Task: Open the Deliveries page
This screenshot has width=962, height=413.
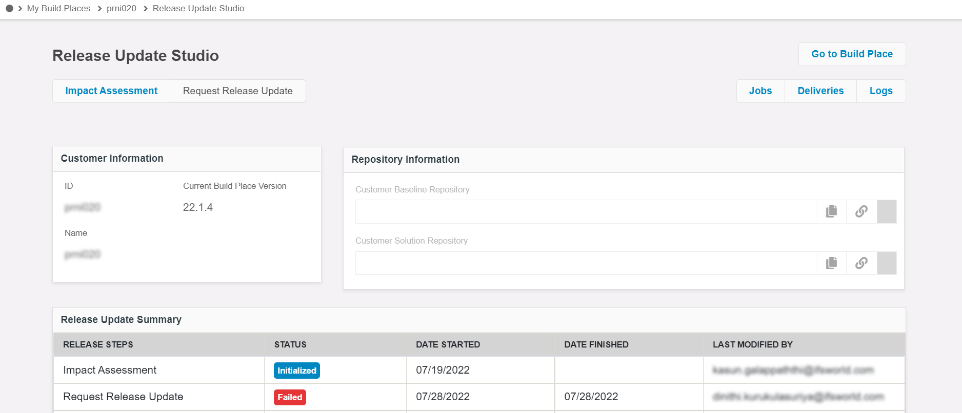Action: click(820, 91)
